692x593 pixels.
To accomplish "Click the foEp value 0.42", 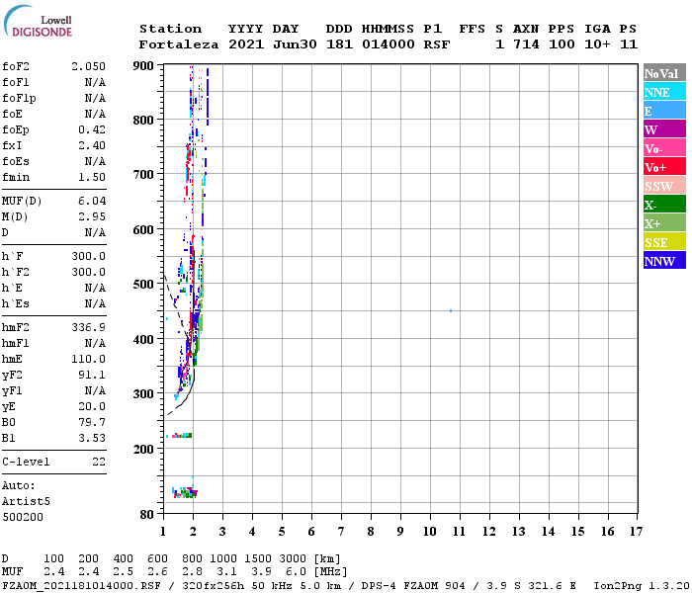I will [92, 129].
